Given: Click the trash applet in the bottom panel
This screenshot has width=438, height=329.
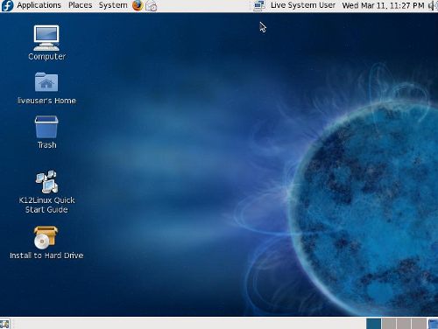Looking at the screenshot, I should click(433, 324).
